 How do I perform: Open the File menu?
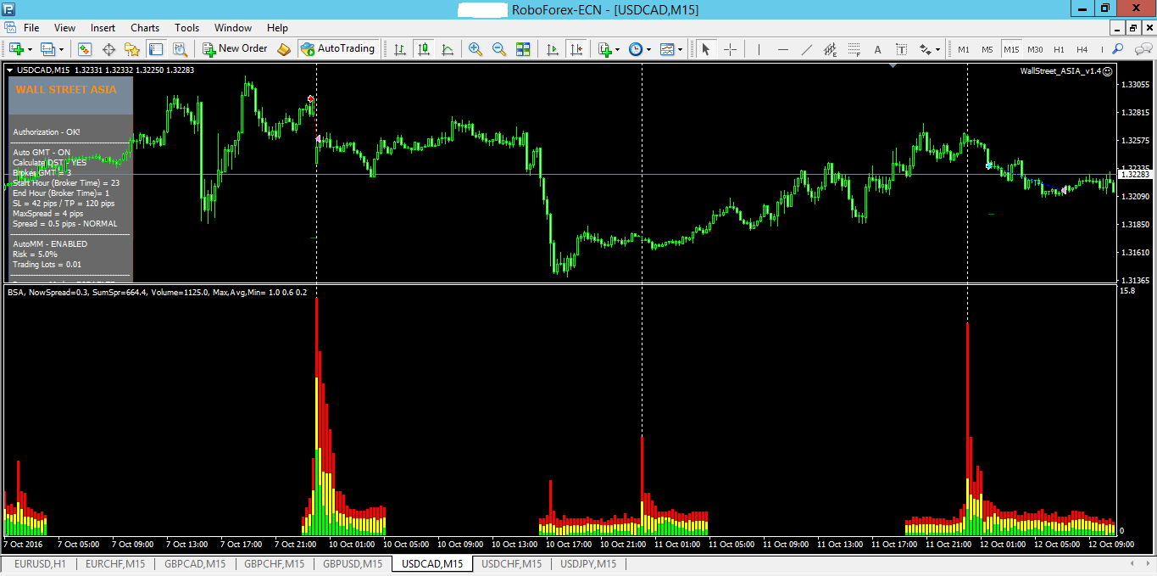31,28
